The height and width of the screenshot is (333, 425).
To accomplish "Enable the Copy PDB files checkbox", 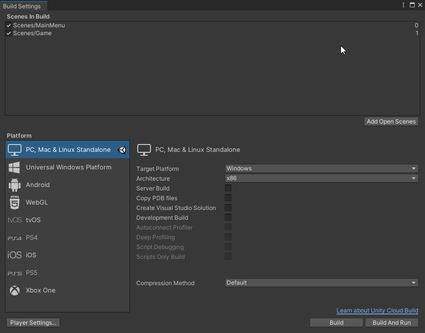I will tap(228, 198).
